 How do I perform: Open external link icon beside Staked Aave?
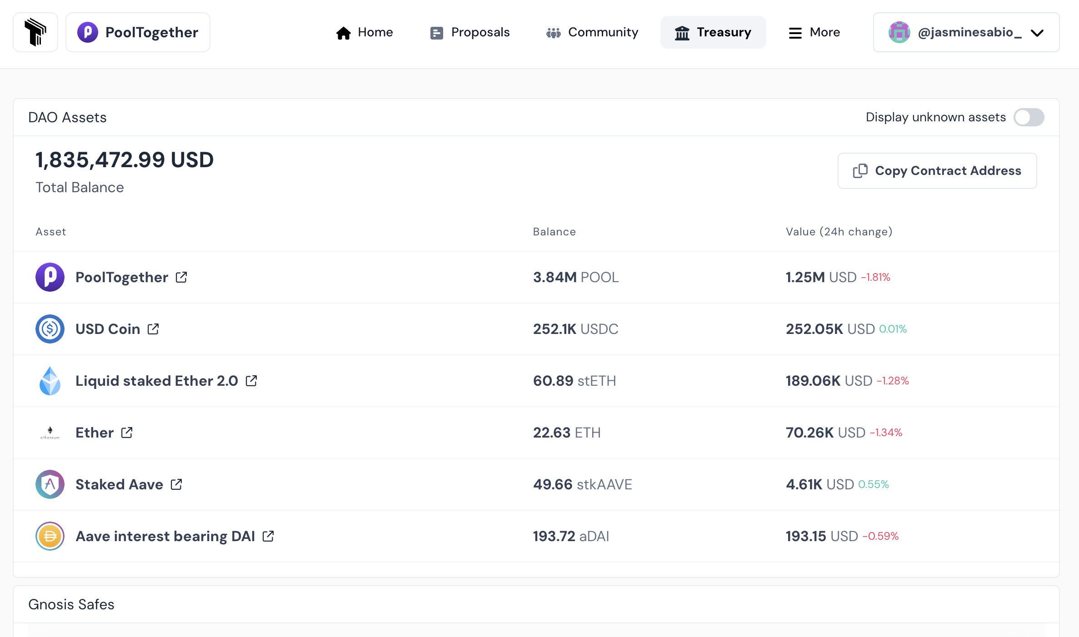176,484
